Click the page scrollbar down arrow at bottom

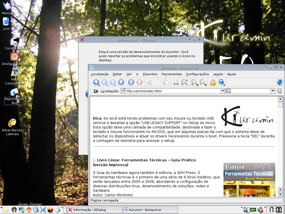[x=280, y=194]
